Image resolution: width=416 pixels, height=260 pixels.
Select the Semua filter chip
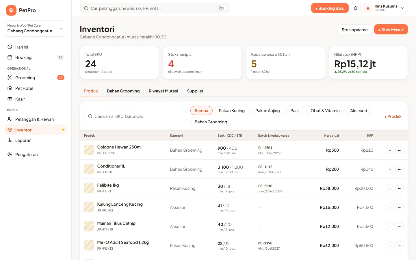(x=201, y=111)
